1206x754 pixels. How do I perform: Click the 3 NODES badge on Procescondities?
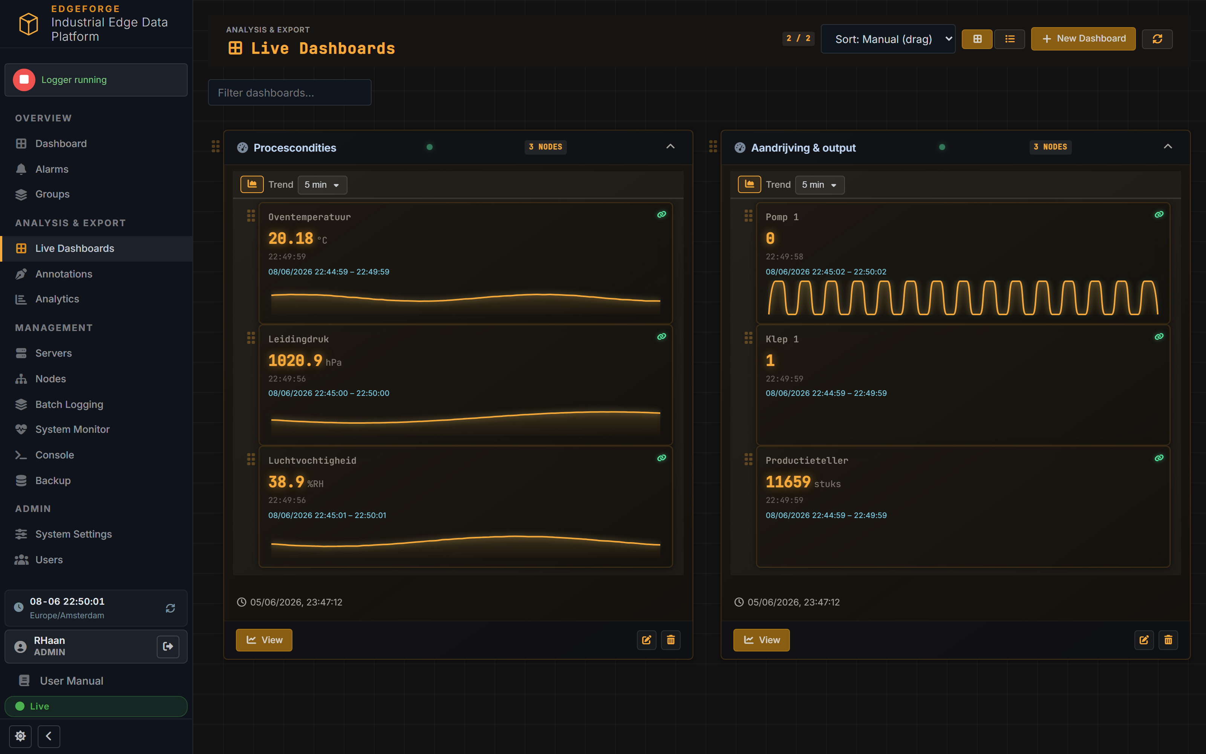[x=546, y=147]
